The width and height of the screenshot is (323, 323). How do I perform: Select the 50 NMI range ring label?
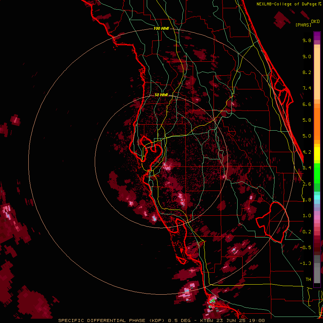[161, 95]
